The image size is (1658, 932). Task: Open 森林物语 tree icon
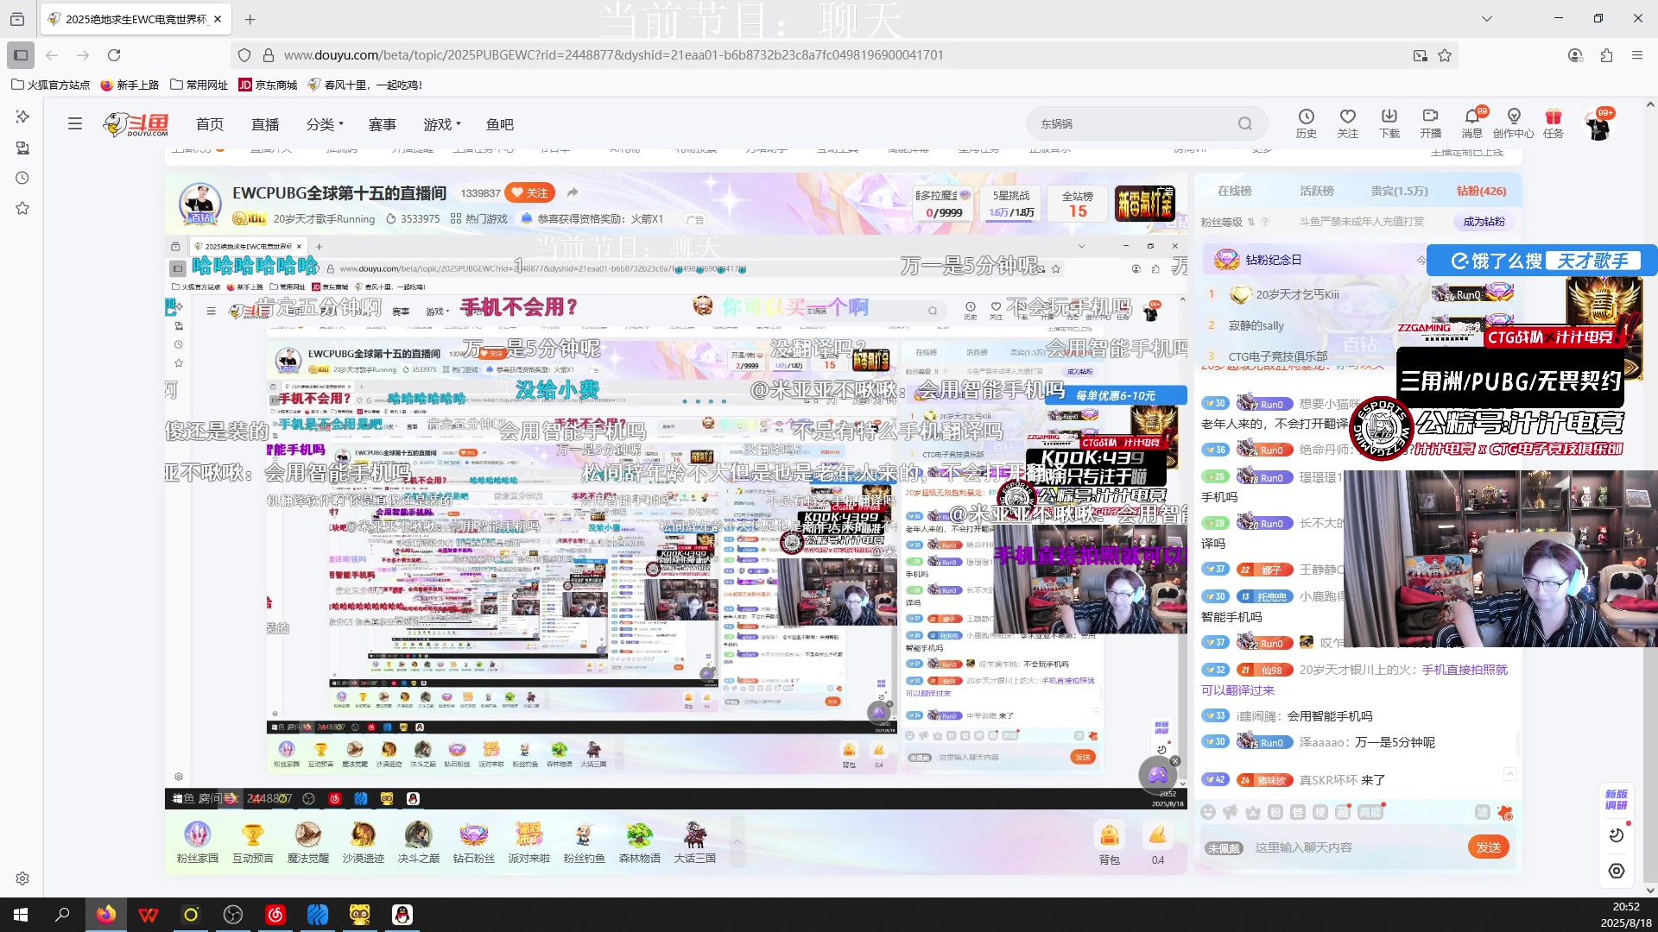[640, 841]
